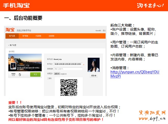Click the 退出 logout link

pyautogui.click(x=104, y=30)
